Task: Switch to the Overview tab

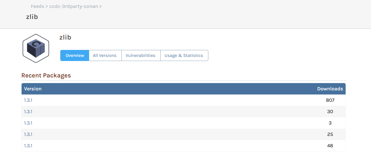Action: (x=75, y=55)
